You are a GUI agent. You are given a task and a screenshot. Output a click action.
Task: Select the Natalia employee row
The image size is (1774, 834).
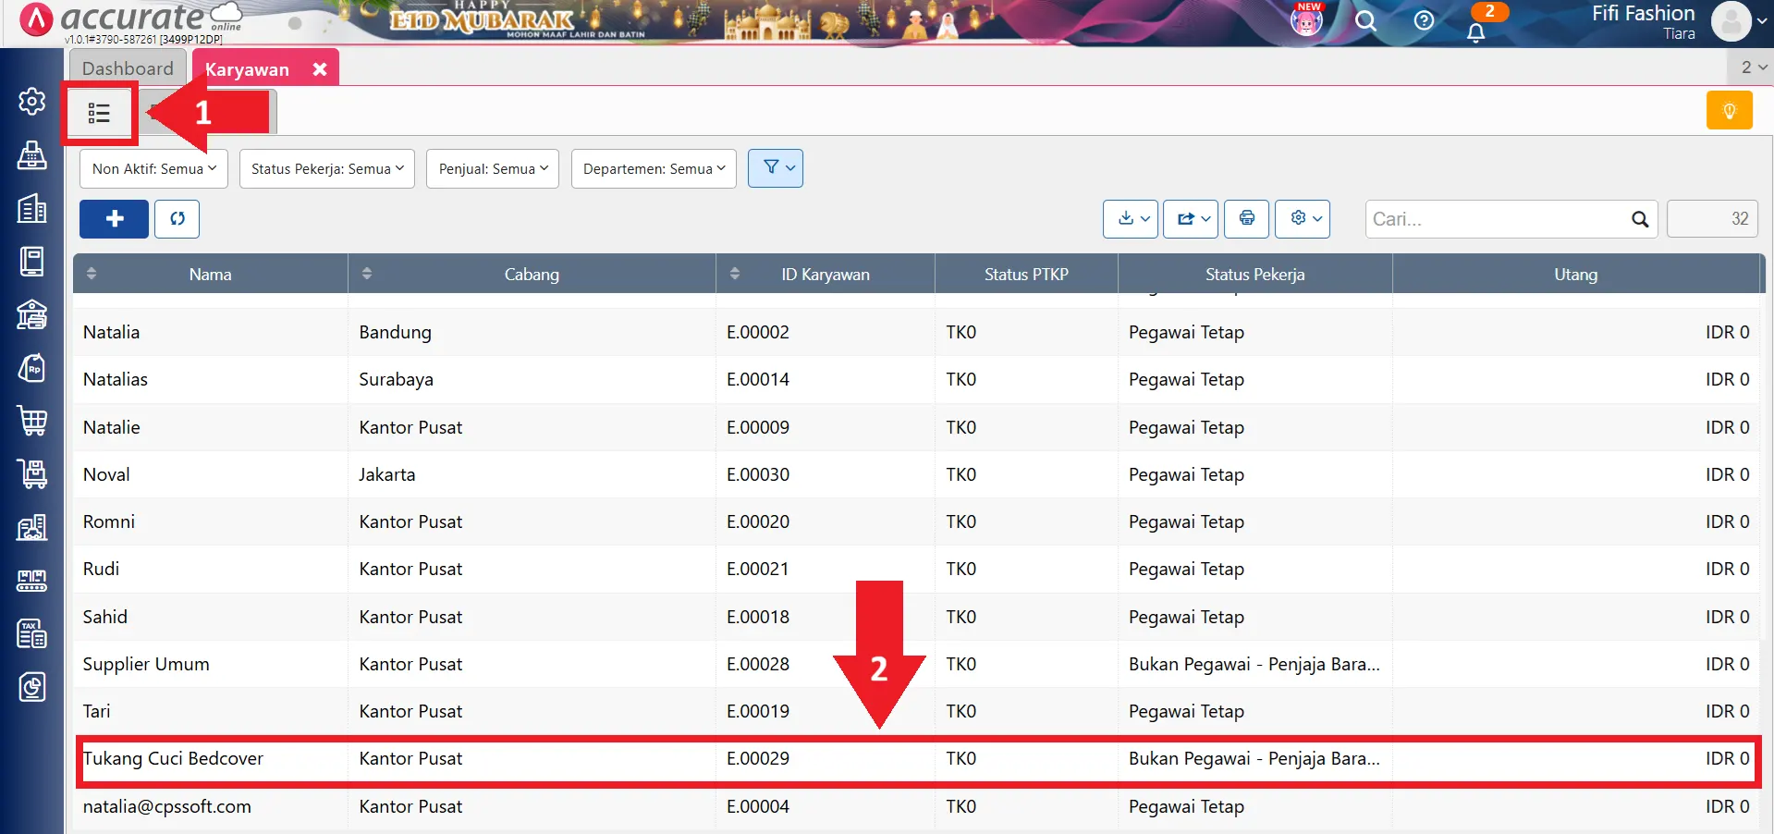[111, 332]
